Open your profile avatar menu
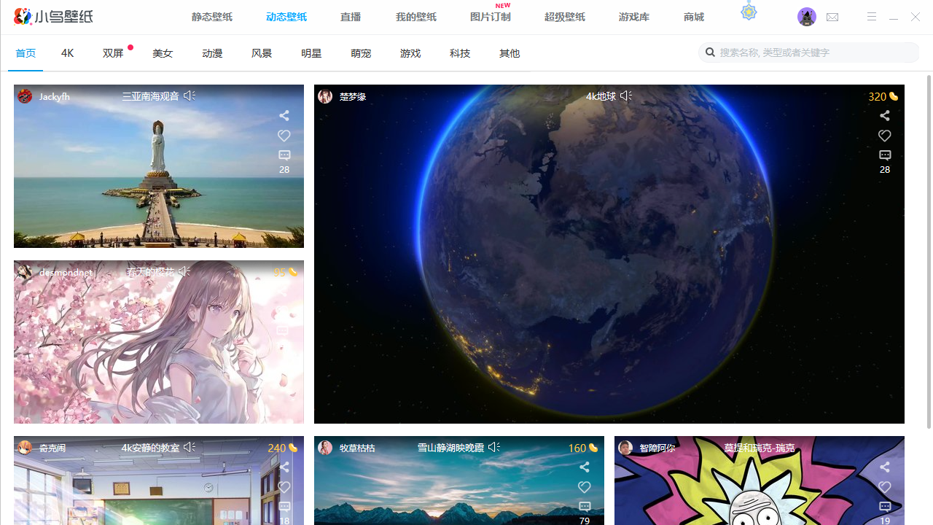 (807, 16)
